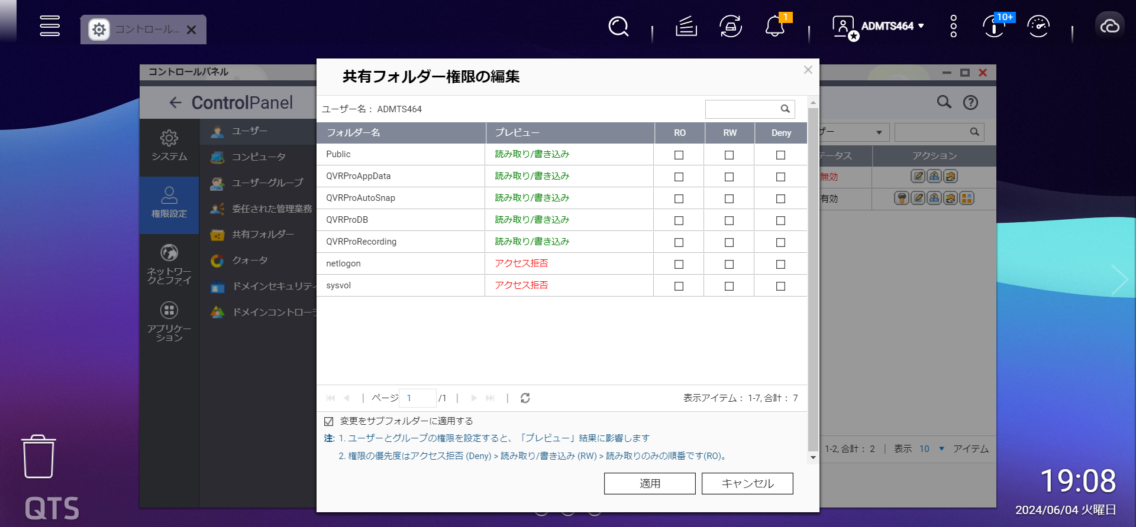This screenshot has width=1136, height=527.
Task: Open the Recycle Bin on desktop
Action: pyautogui.click(x=38, y=457)
